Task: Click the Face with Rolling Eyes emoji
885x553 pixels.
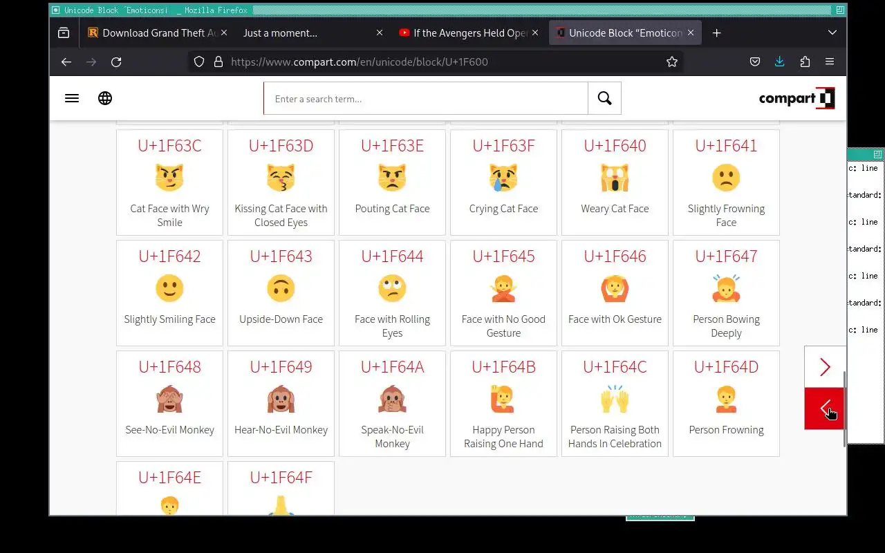Action: (x=392, y=288)
